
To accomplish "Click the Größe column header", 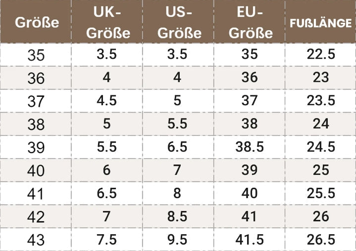I will tap(37, 22).
